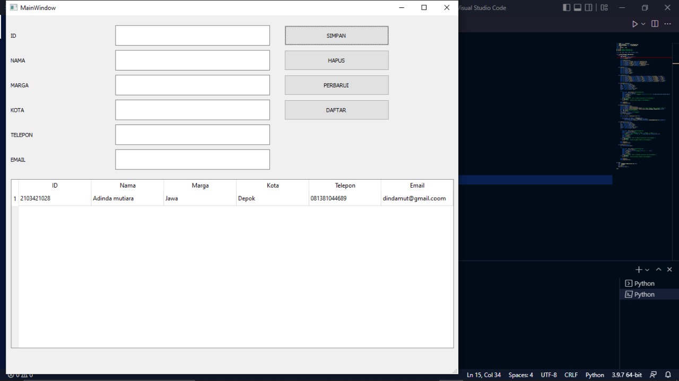Click the Accounts icon in the status bar
Image resolution: width=679 pixels, height=381 pixels.
coord(652,375)
